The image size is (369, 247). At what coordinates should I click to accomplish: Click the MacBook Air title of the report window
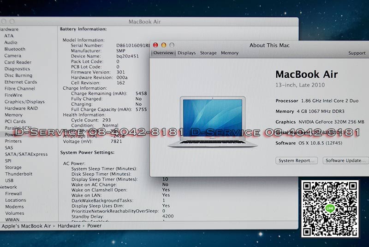coord(144,22)
